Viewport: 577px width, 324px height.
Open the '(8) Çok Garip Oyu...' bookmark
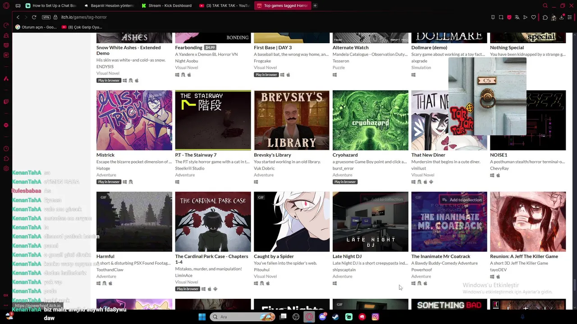(82, 27)
